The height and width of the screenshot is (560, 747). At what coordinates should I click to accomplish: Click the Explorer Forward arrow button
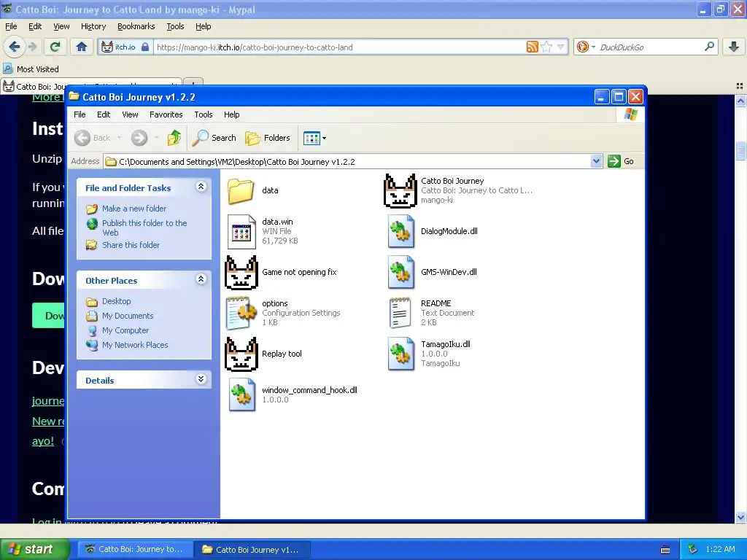click(x=139, y=138)
